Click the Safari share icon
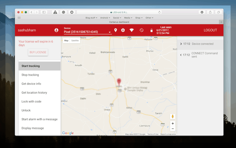Image resolution: width=236 pixels, height=148 pixels. coord(210,12)
